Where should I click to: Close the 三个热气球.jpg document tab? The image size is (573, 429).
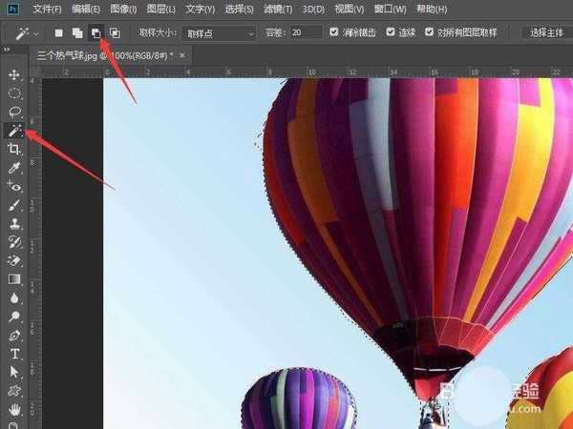[x=182, y=56]
